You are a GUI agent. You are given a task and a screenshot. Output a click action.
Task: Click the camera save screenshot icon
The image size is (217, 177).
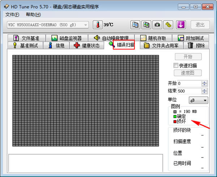pos(157,25)
